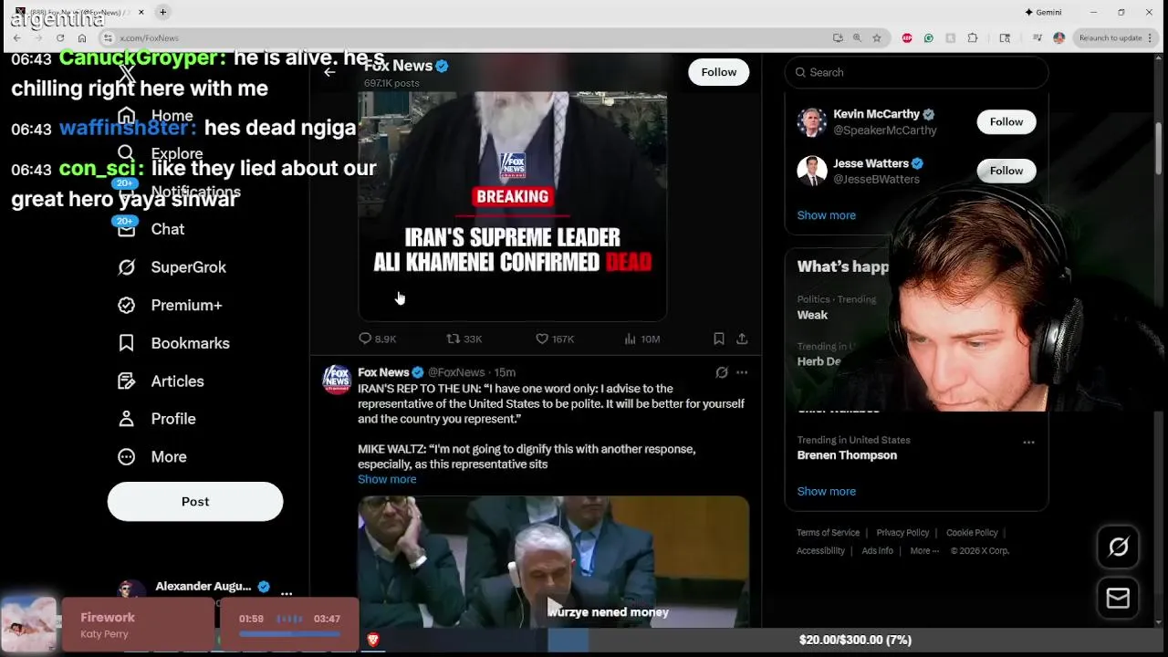Expand the post with Show more
The height and width of the screenshot is (657, 1168).
[387, 479]
